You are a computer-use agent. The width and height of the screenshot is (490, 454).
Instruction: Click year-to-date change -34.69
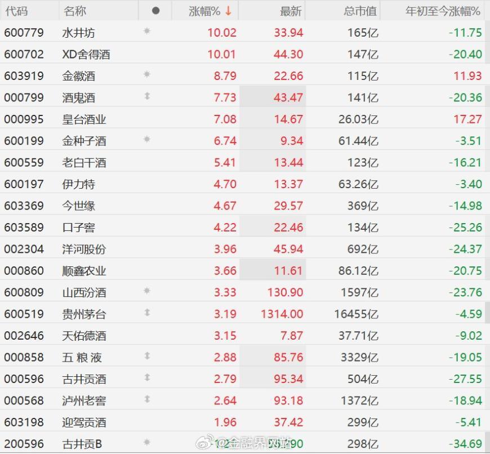coord(465,444)
